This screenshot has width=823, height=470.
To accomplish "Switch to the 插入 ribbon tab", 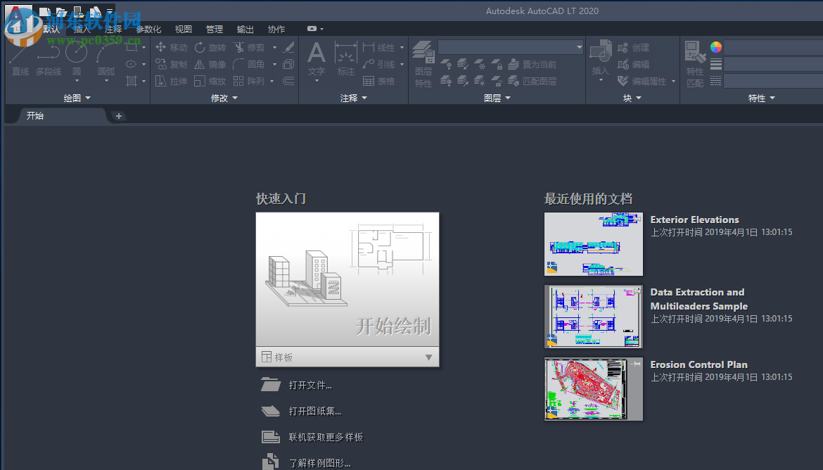I will point(82,30).
